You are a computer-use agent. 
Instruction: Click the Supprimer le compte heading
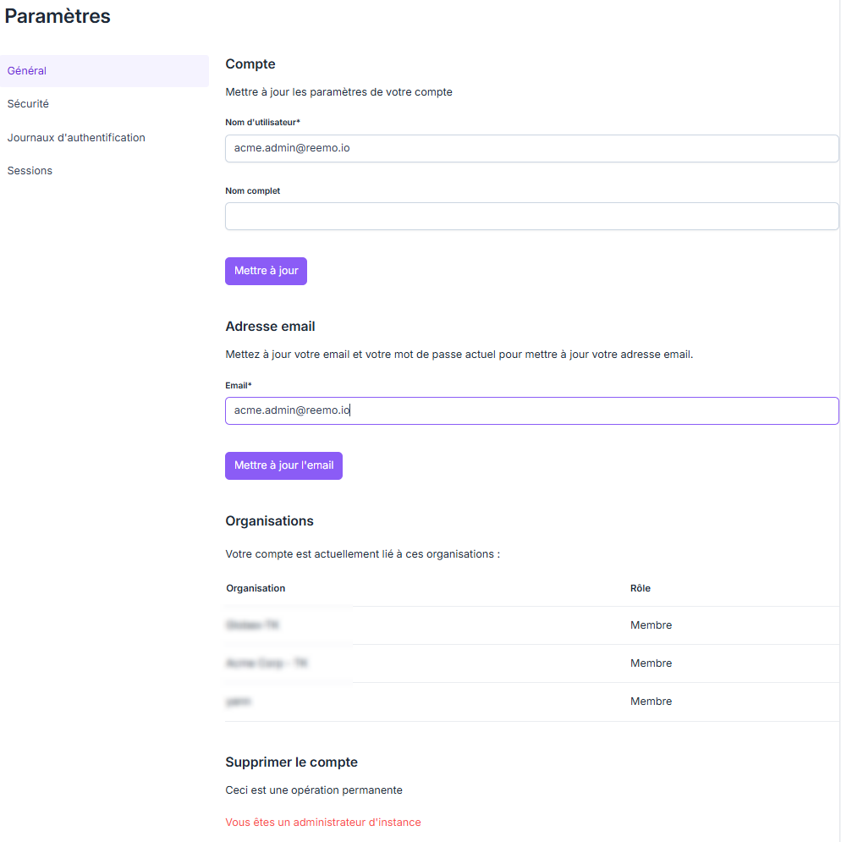pos(291,762)
